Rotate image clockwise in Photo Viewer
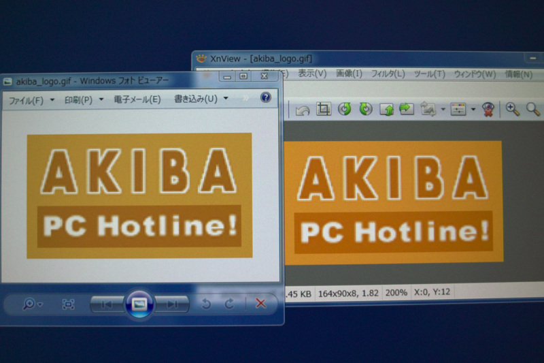Screen dimensions: 544x363 click(229, 304)
